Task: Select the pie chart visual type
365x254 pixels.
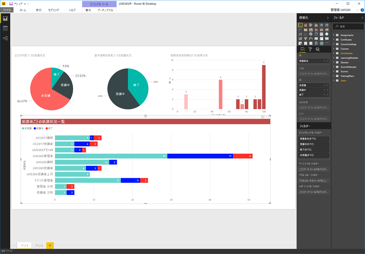Action: point(311,34)
